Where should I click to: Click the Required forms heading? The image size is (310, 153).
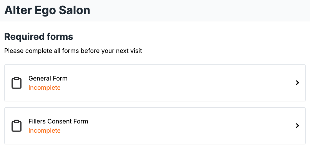[x=39, y=37]
